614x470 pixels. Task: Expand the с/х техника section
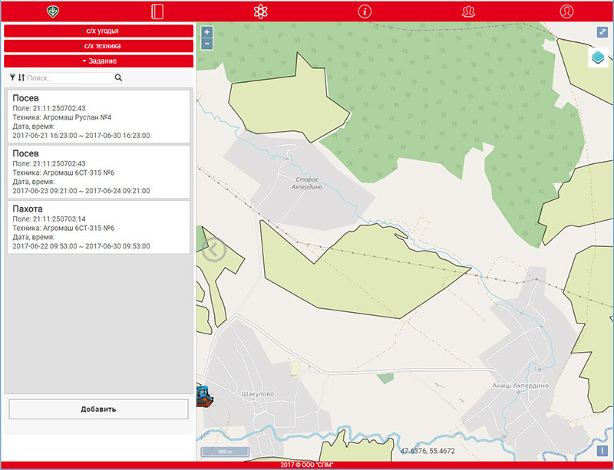(x=98, y=46)
